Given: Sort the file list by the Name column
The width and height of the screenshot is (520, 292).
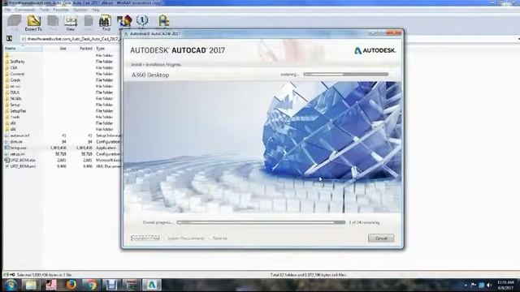Looking at the screenshot, I should [23, 49].
